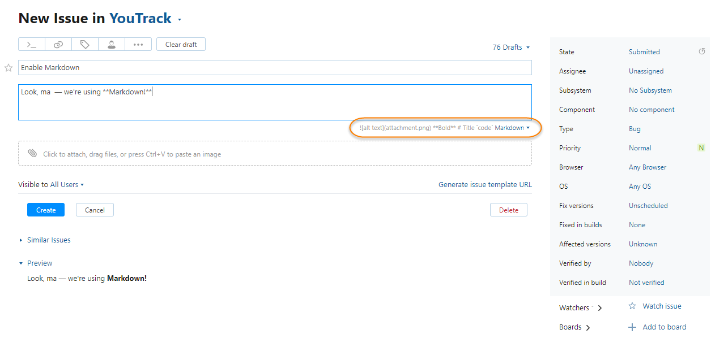Collapse the Preview section
728x351 pixels.
pos(21,263)
